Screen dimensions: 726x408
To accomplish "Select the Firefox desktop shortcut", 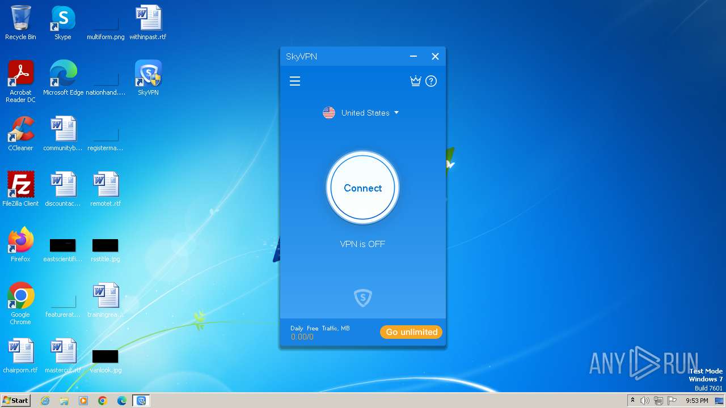I will [20, 245].
